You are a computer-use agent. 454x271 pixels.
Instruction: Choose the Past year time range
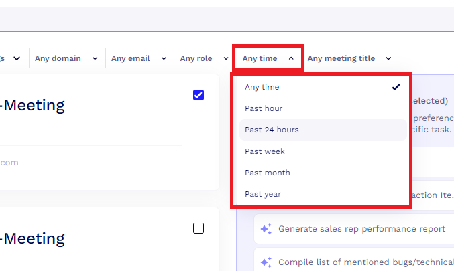pyautogui.click(x=263, y=194)
